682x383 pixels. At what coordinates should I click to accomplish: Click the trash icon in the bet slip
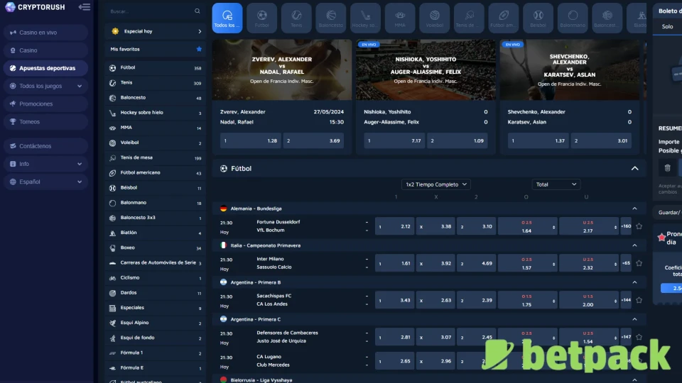coord(668,167)
